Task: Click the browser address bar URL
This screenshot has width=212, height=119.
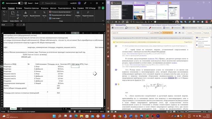Action: tap(139, 22)
